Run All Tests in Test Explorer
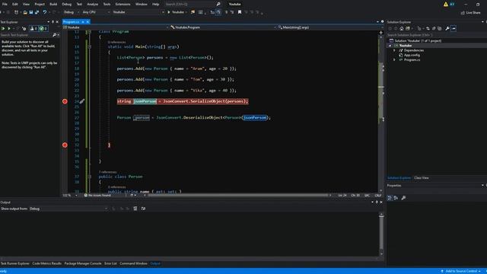 click(3, 28)
